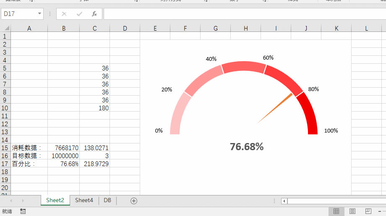Screen dimensions: 386x216
Task: Open the Name Box dropdown arrow
Action: click(39, 14)
